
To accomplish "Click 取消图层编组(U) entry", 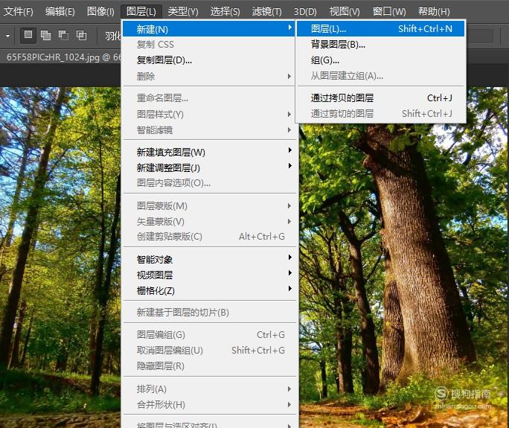I will (x=209, y=351).
